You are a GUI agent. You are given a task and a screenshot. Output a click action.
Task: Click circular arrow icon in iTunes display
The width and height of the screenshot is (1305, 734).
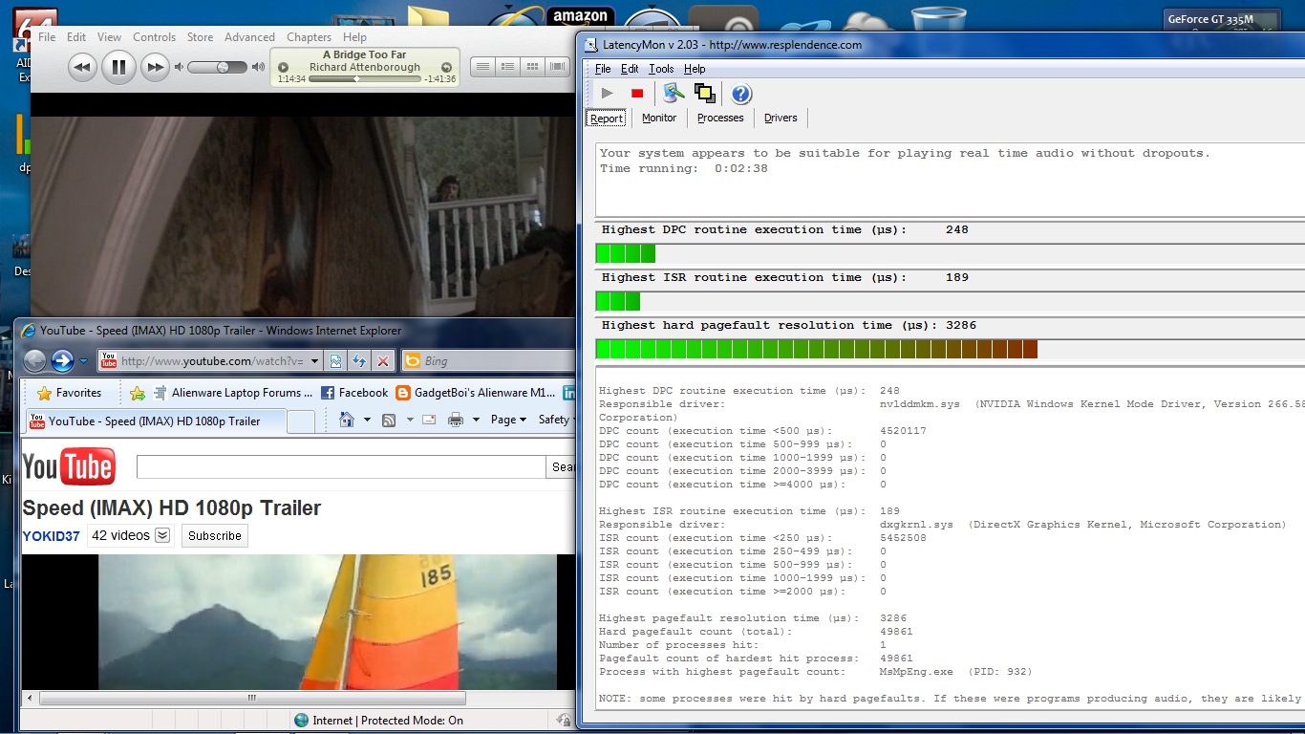click(446, 67)
